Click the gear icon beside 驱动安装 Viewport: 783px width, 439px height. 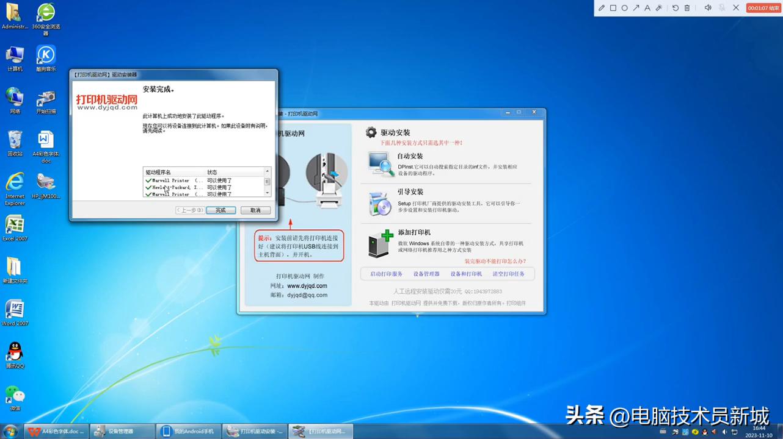pyautogui.click(x=371, y=132)
